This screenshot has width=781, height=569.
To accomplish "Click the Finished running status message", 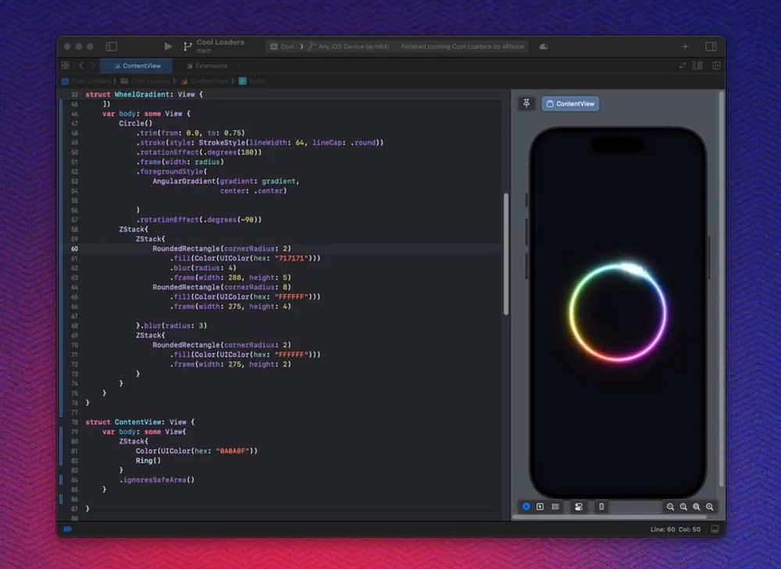I will pos(462,46).
